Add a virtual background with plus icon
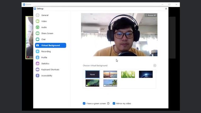 [155, 66]
